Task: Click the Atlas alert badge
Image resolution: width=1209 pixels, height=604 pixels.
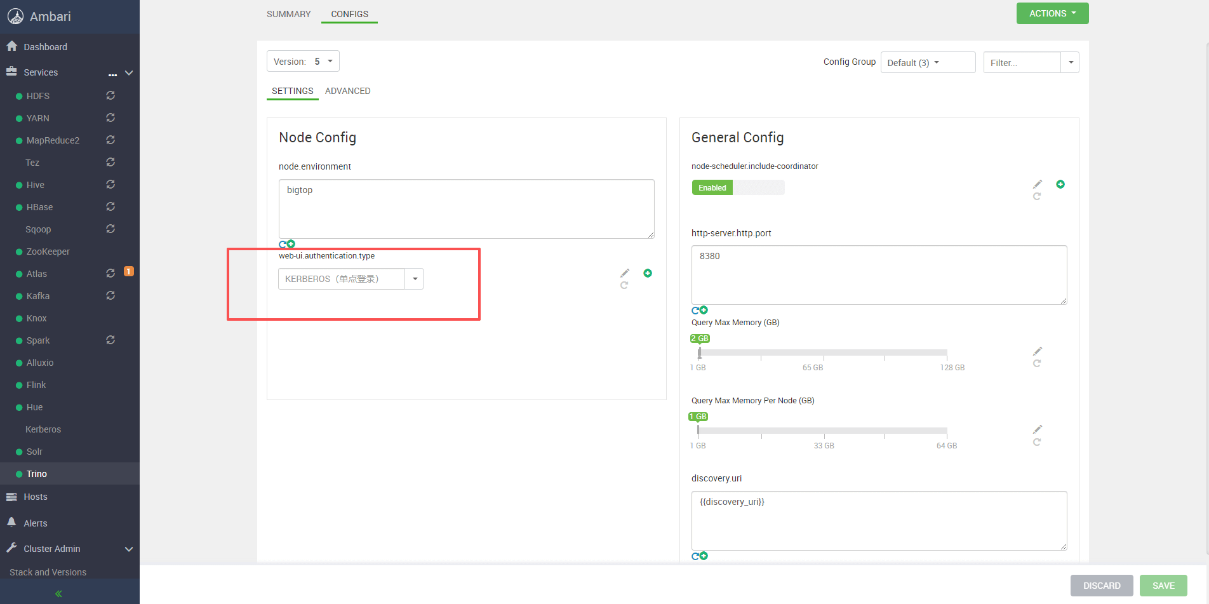Action: tap(128, 271)
